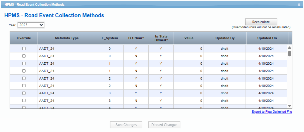The image size is (304, 132).
Task: Click the F_System column header
Action: coord(110,38)
